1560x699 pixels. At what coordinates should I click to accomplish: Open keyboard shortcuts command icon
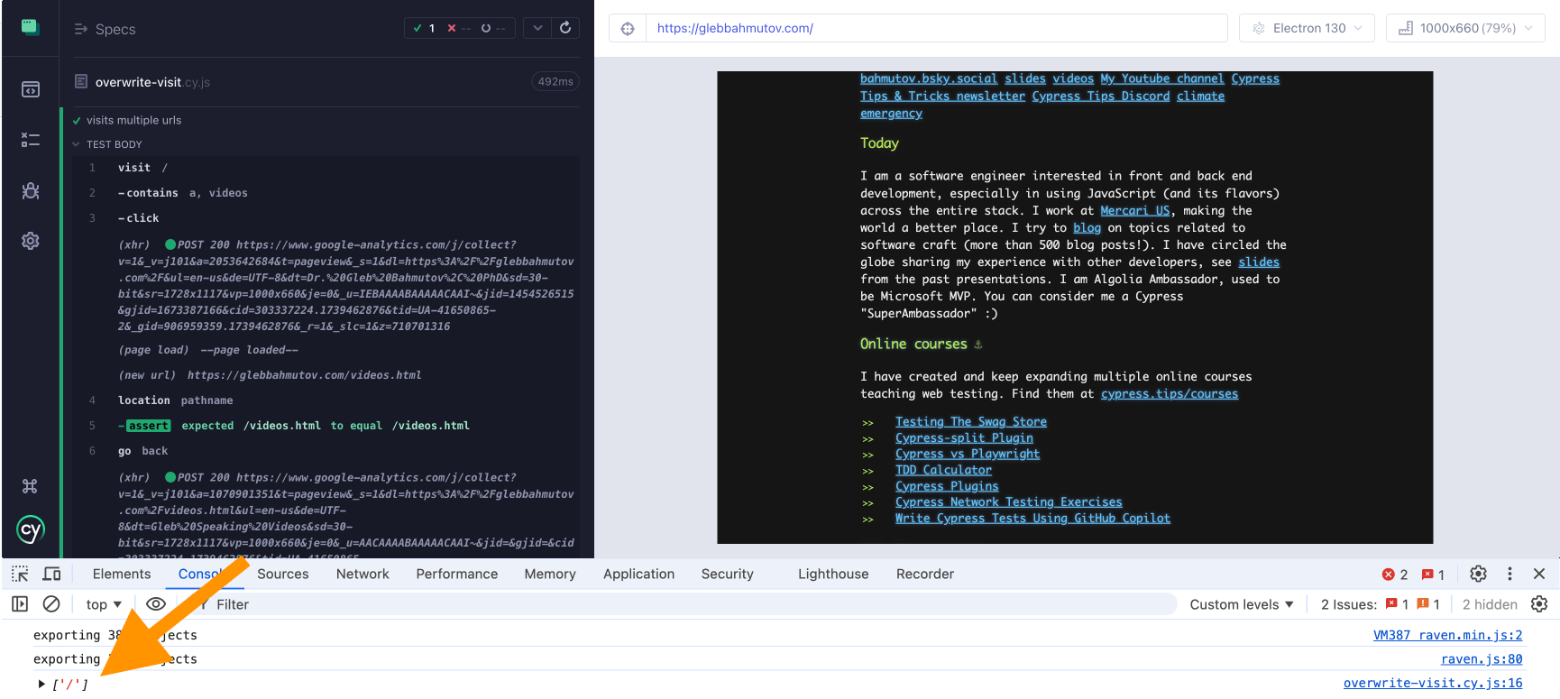pyautogui.click(x=30, y=486)
